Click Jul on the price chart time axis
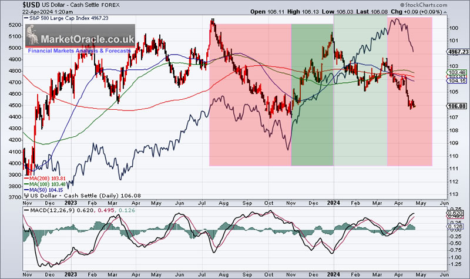This screenshot has height=279, width=470. [202, 203]
